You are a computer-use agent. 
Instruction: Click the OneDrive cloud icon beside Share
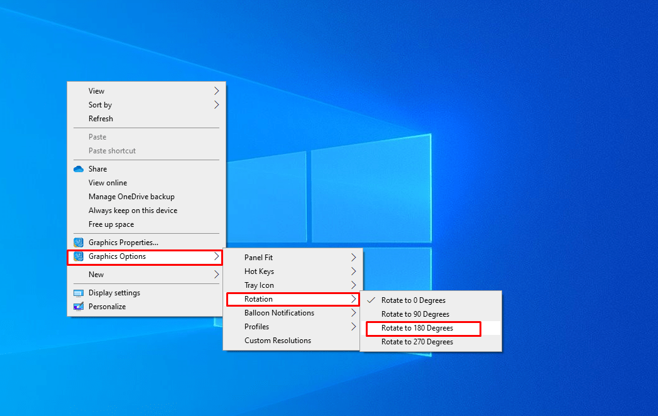[79, 169]
